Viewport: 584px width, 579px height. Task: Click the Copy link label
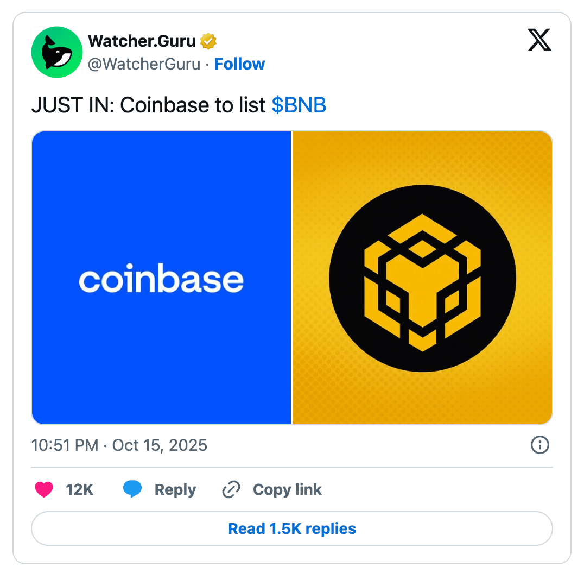pyautogui.click(x=287, y=490)
